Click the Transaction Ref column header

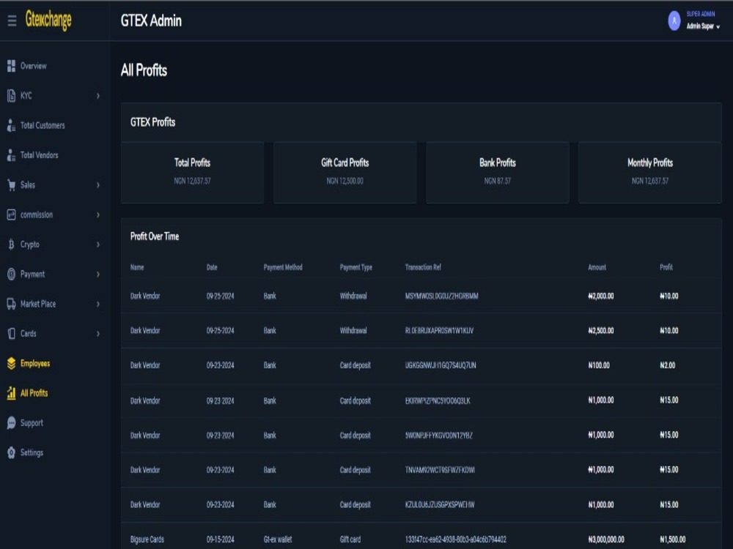tap(423, 267)
